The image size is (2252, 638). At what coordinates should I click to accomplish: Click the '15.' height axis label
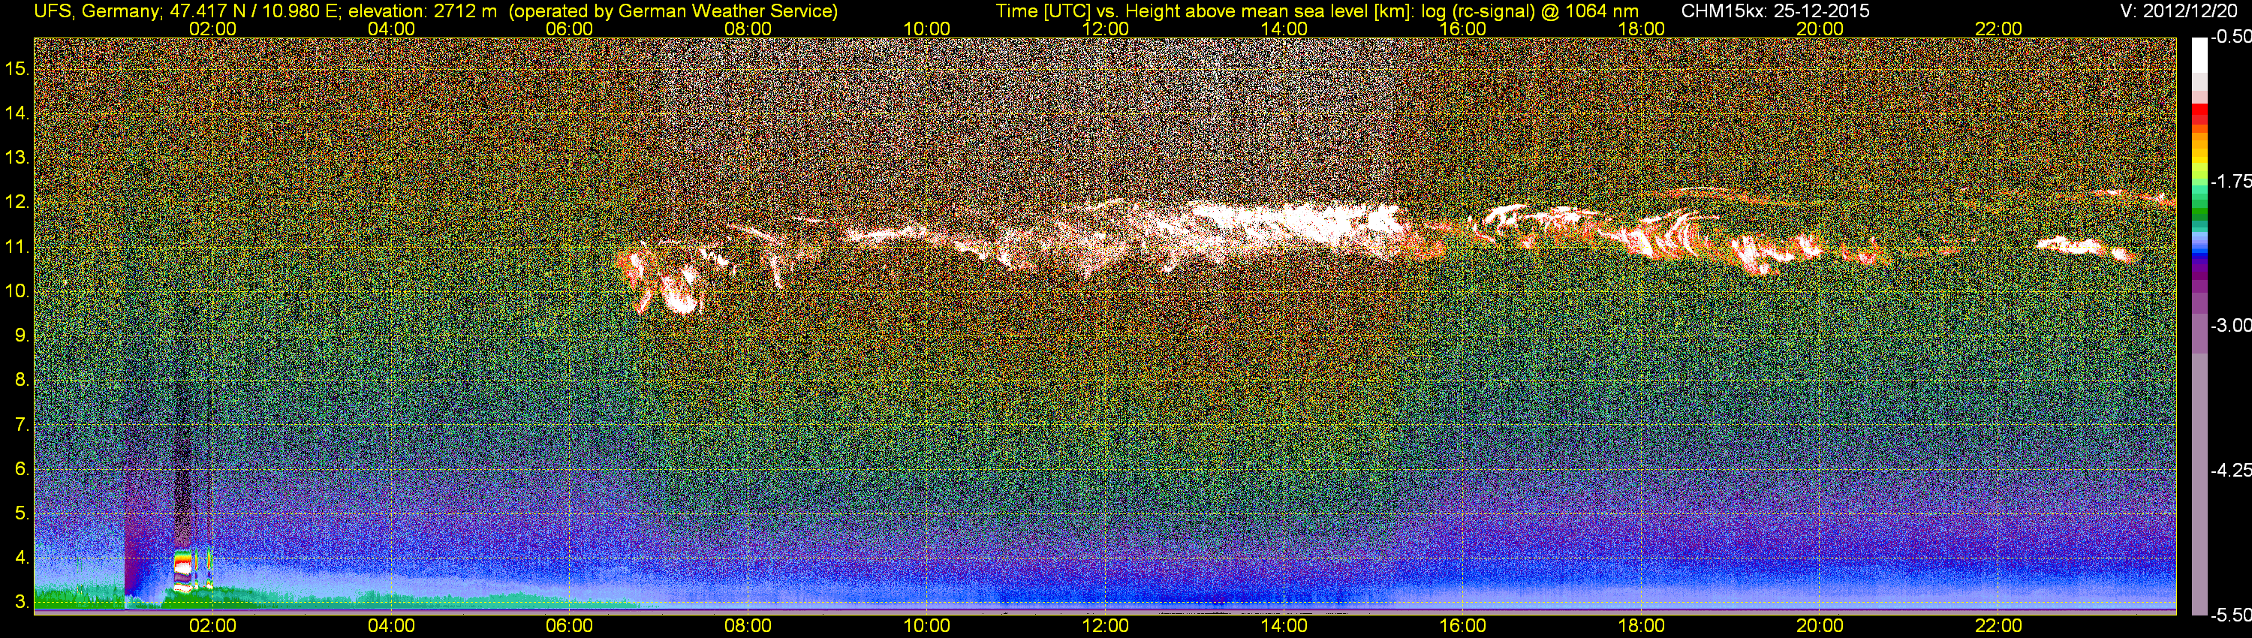[x=17, y=68]
